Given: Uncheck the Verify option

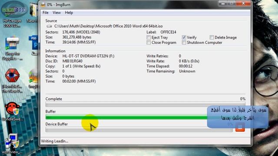Looking at the screenshot, I should point(184,37).
